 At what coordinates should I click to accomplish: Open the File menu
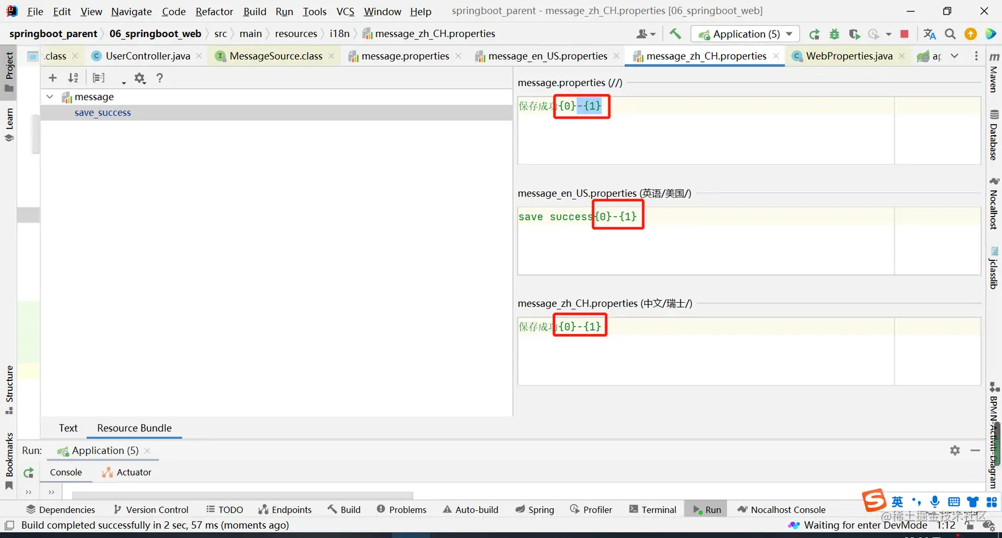pyautogui.click(x=35, y=11)
